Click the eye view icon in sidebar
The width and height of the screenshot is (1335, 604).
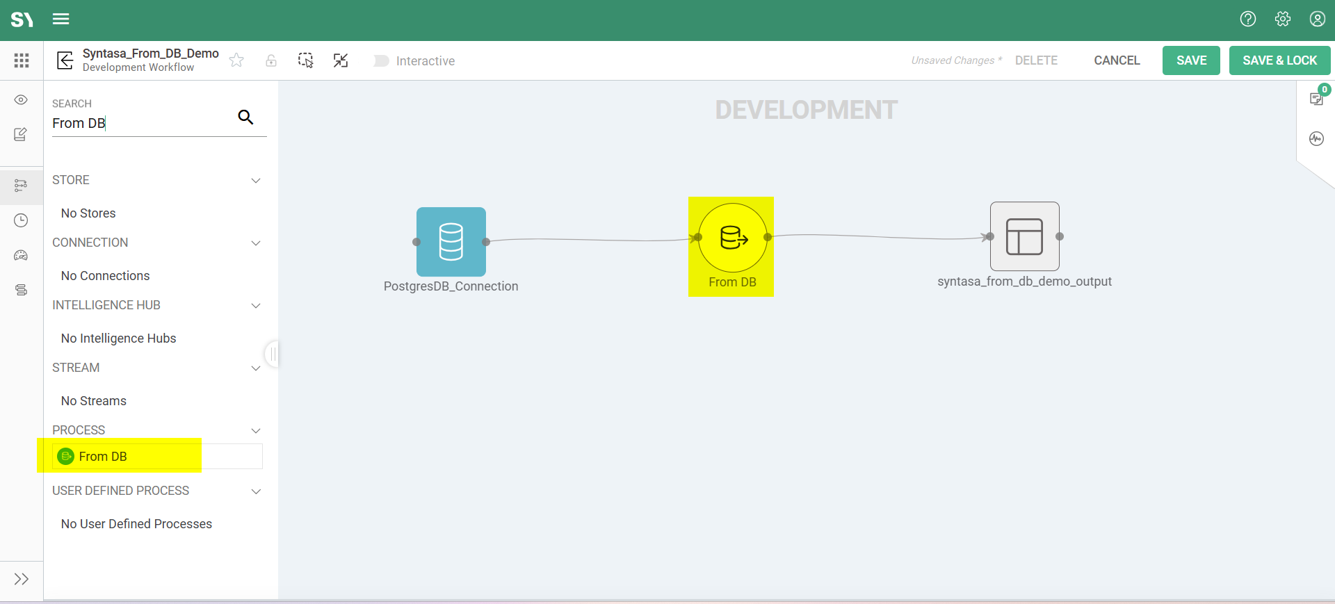pos(21,100)
